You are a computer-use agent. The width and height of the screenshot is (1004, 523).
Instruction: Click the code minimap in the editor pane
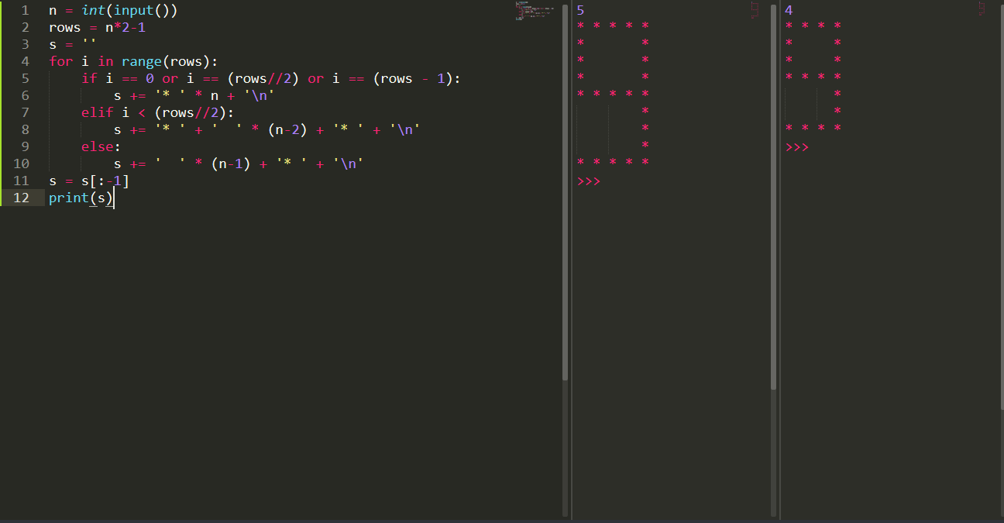click(x=535, y=10)
